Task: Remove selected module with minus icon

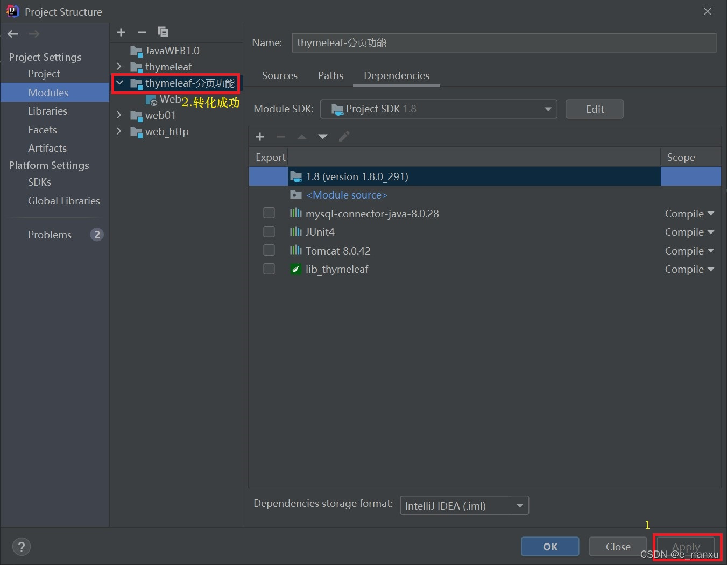Action: [142, 32]
